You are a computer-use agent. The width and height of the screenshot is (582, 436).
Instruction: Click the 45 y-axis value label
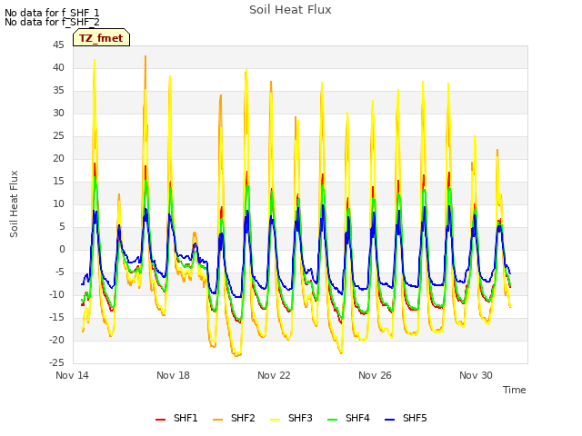pos(58,45)
